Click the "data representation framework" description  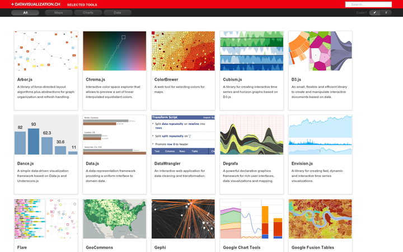[110, 176]
